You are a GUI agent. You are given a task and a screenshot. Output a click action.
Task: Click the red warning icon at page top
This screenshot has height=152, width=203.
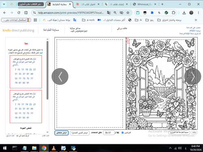pyautogui.click(x=127, y=41)
